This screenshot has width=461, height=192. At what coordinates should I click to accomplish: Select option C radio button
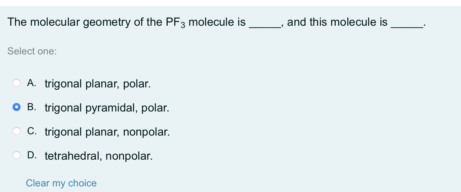pyautogui.click(x=17, y=131)
